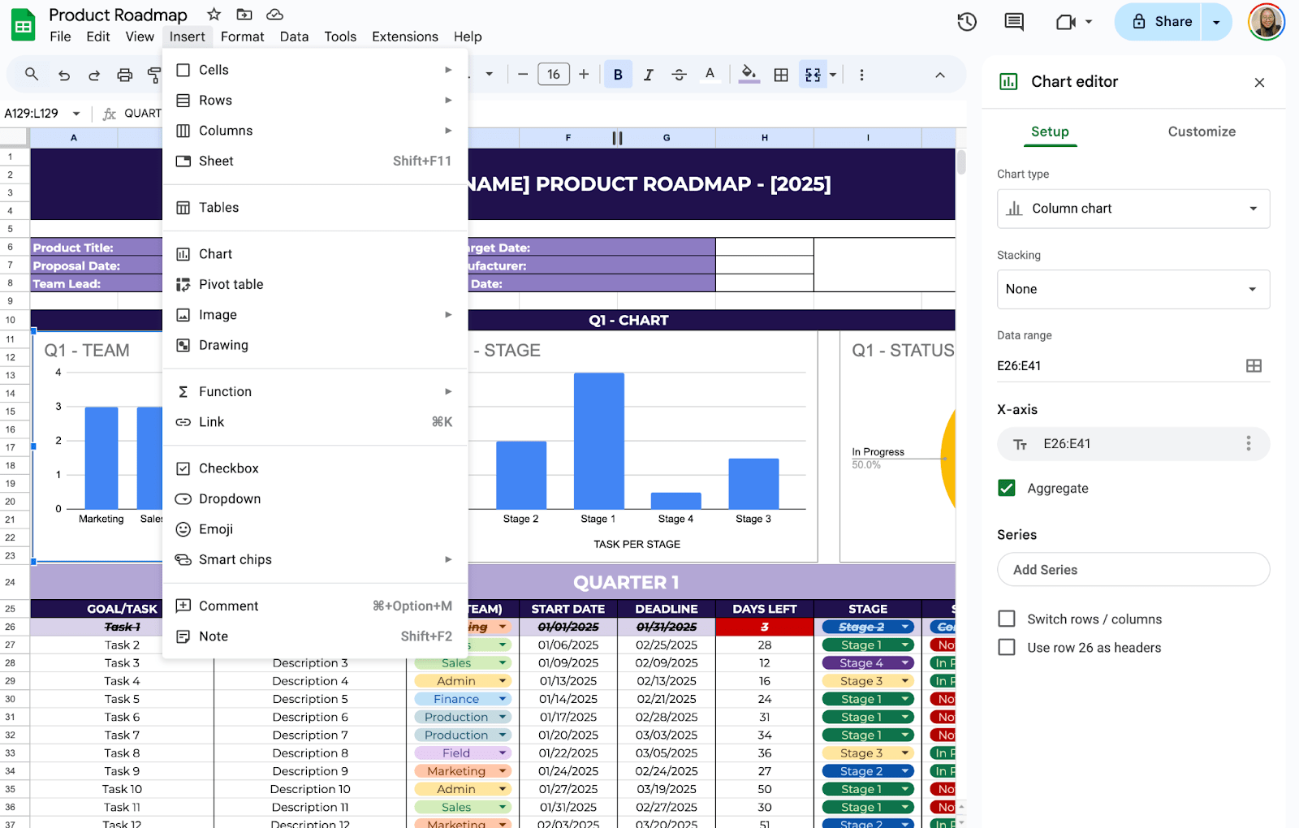The width and height of the screenshot is (1299, 828).
Task: Open the Column chart type dropdown
Action: pos(1133,209)
